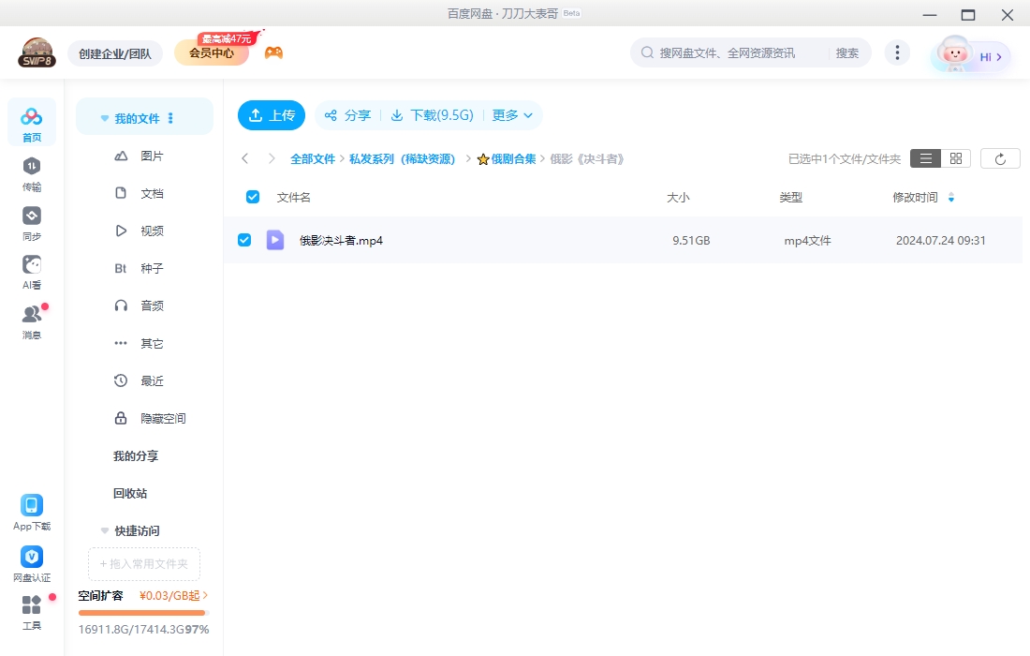Collapse the 快捷访问 section
This screenshot has width=1030, height=656.
point(104,530)
